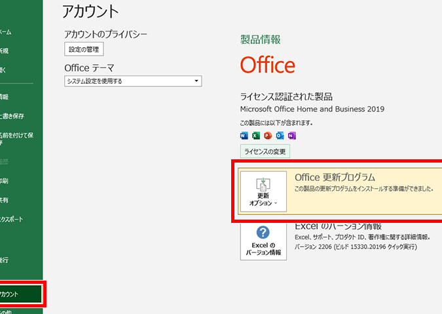Select 上書き保存 in the sidebar
This screenshot has height=314, width=442.
pos(13,116)
